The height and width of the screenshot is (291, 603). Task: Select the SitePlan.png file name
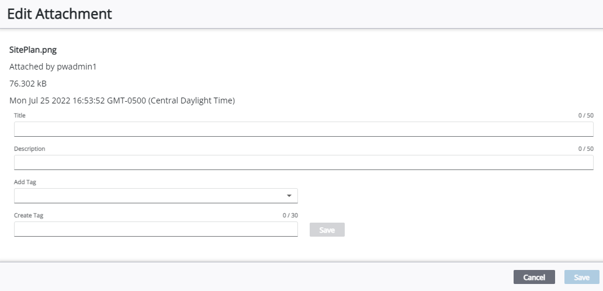(33, 50)
